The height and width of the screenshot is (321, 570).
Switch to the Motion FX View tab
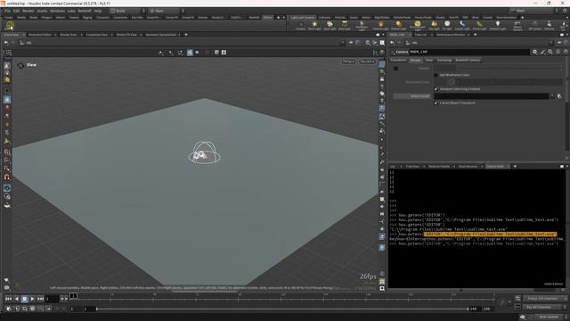[x=126, y=35]
